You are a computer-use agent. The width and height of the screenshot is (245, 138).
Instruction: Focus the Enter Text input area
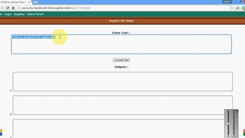point(121,44)
